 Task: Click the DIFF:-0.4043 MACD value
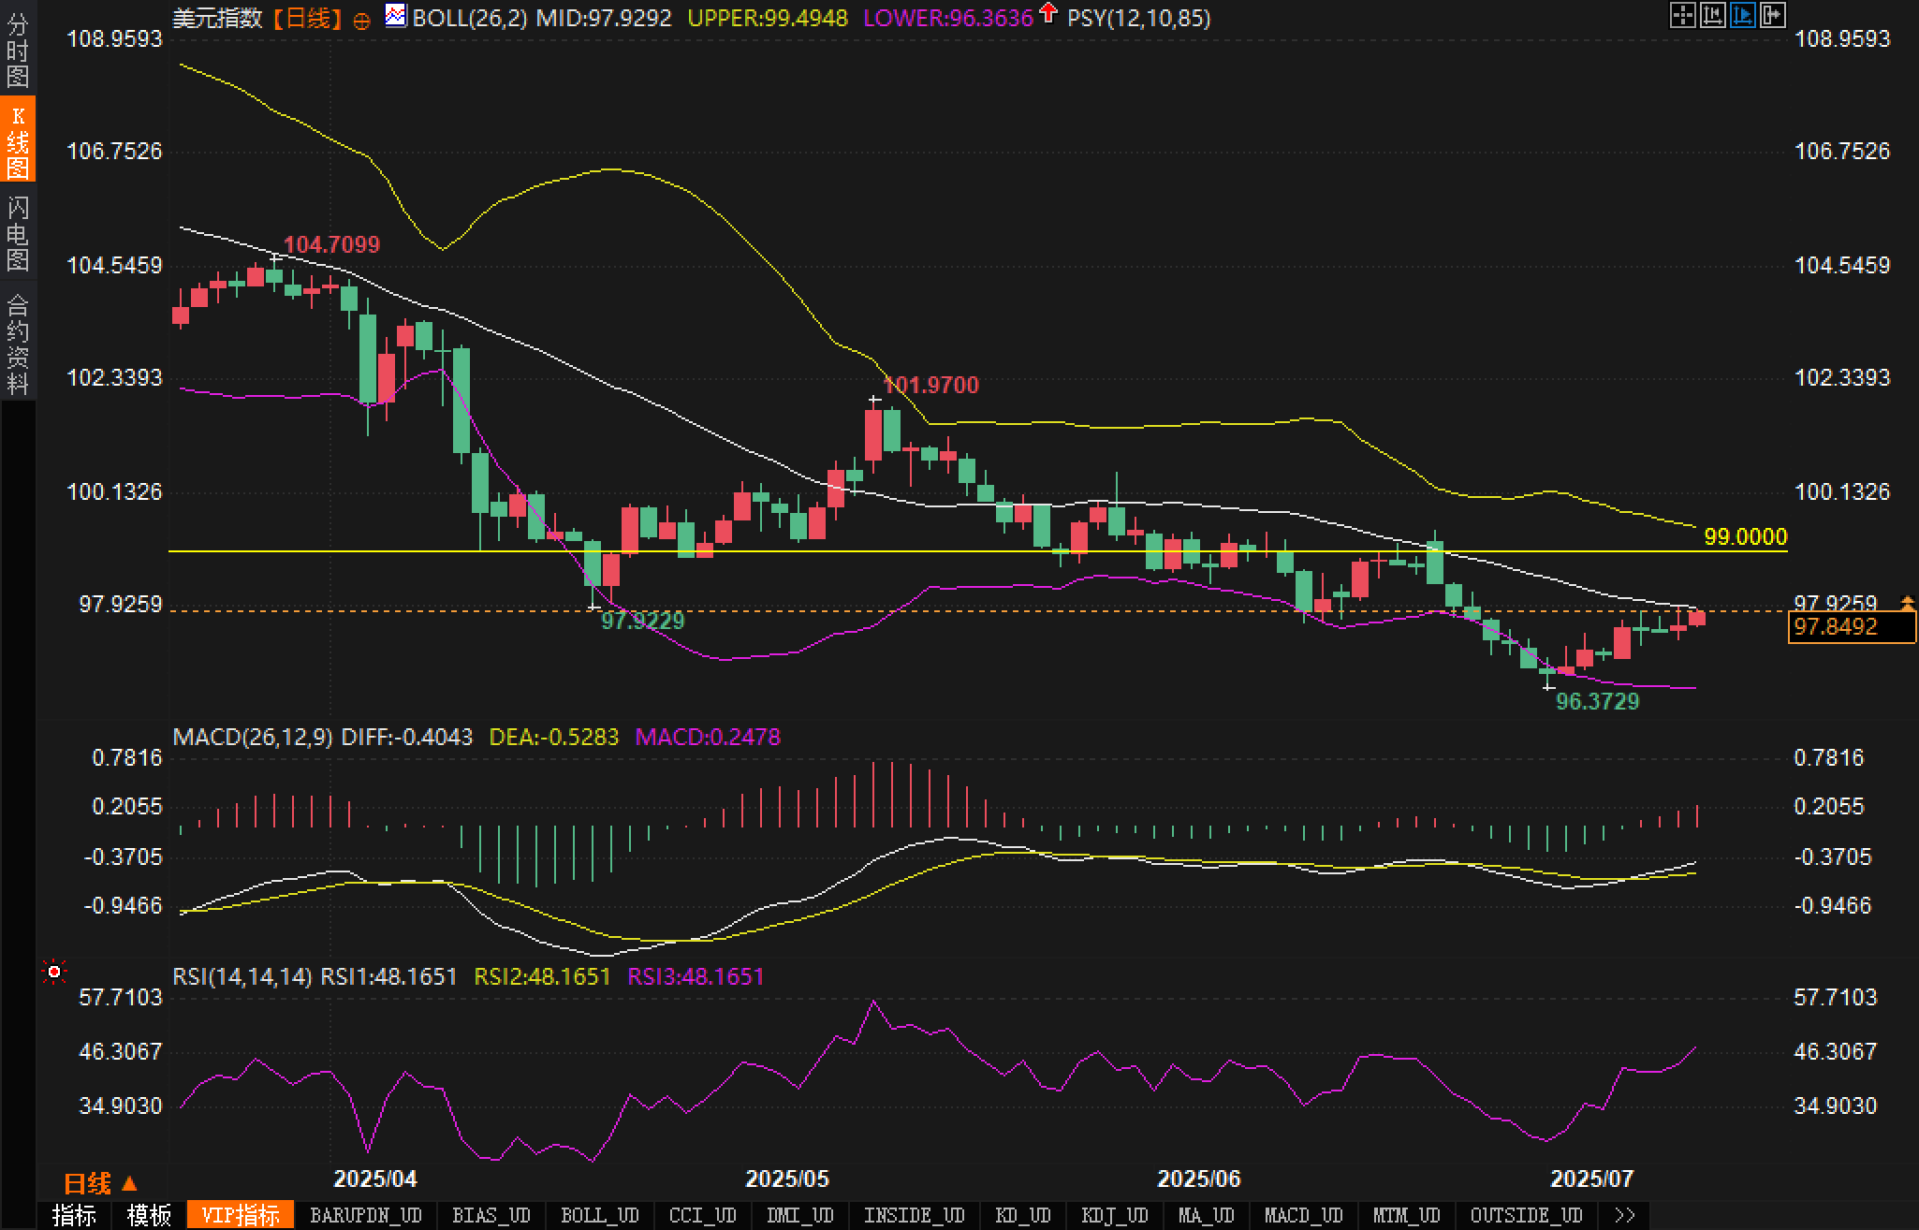click(407, 737)
